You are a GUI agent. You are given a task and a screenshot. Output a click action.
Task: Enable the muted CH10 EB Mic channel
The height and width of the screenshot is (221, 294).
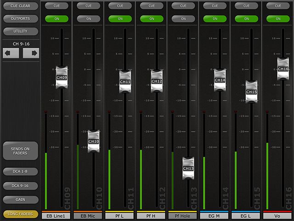(x=88, y=19)
